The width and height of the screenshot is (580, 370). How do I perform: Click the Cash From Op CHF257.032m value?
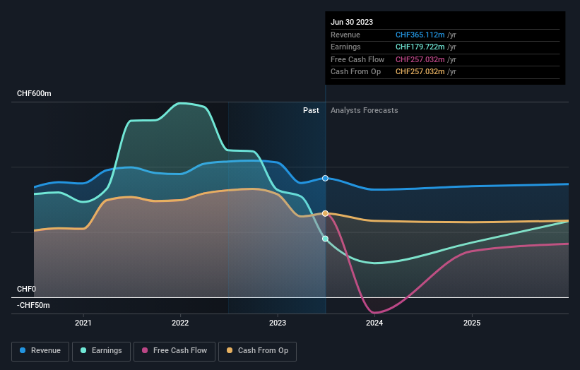(x=420, y=72)
